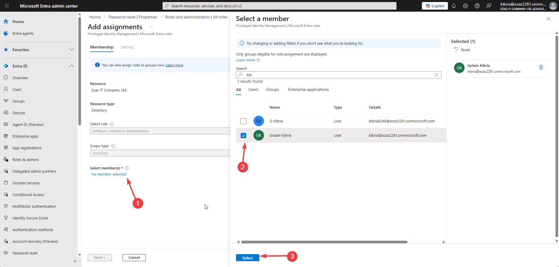Open Authentication methods in sidebar
Screen dimensions: 559x267
point(33,230)
